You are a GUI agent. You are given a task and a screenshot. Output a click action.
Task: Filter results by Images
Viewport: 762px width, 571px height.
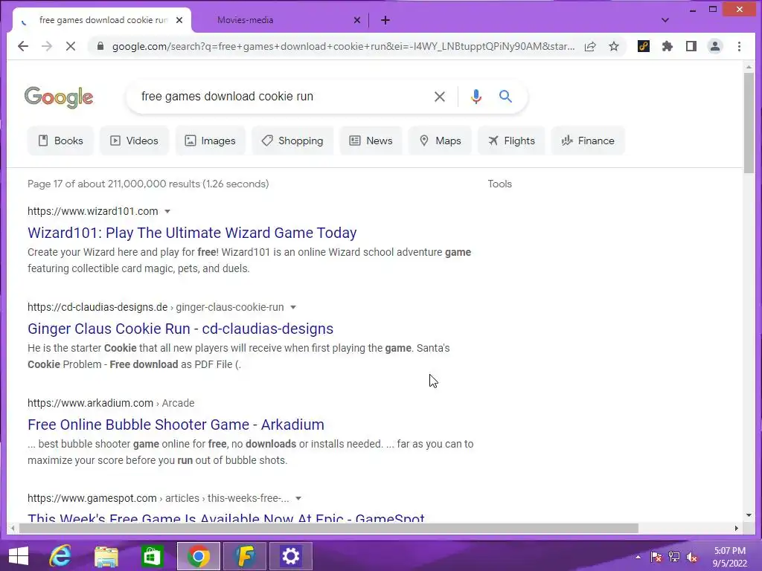[210, 141]
